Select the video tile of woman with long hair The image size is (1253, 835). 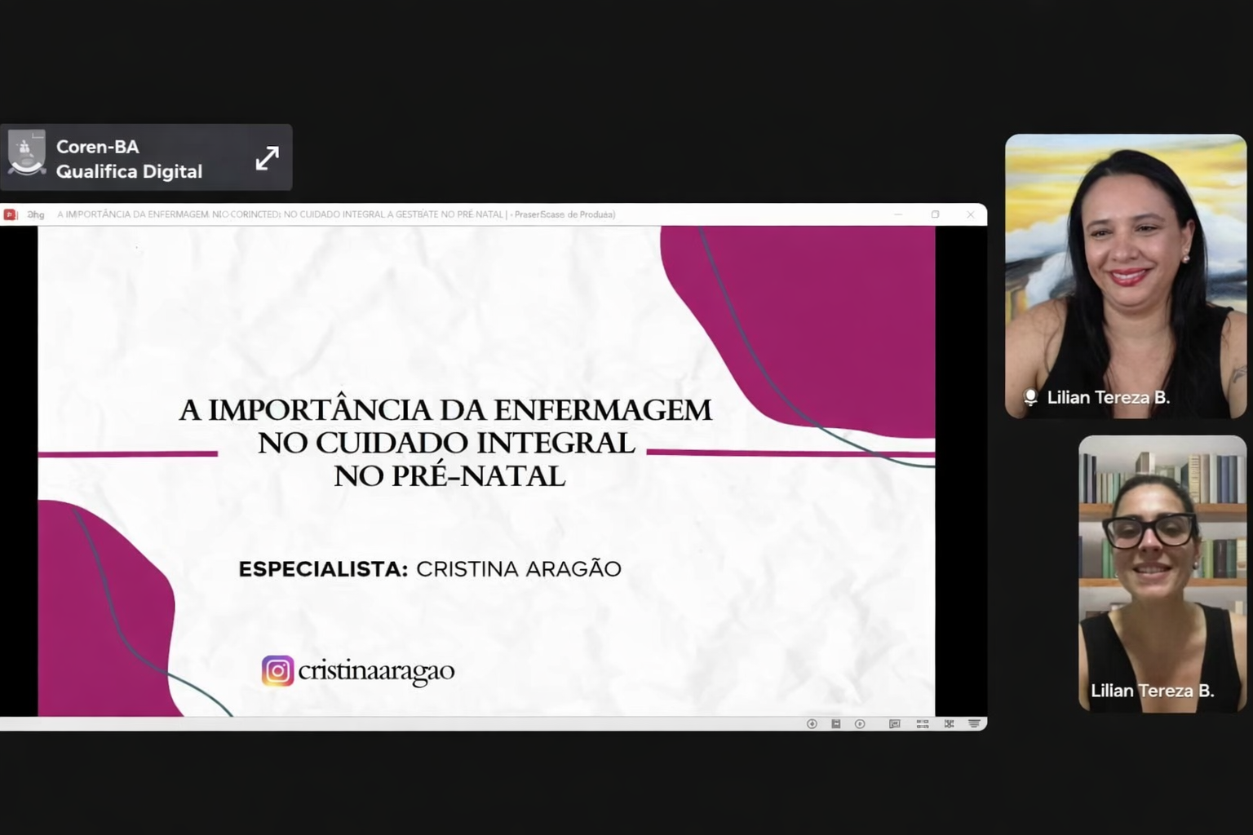tap(1125, 276)
